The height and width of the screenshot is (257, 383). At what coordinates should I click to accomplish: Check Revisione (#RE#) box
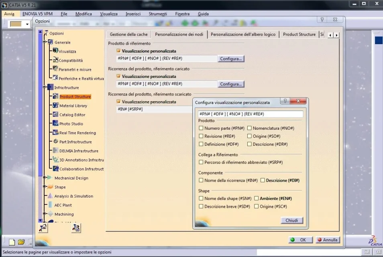(201, 136)
